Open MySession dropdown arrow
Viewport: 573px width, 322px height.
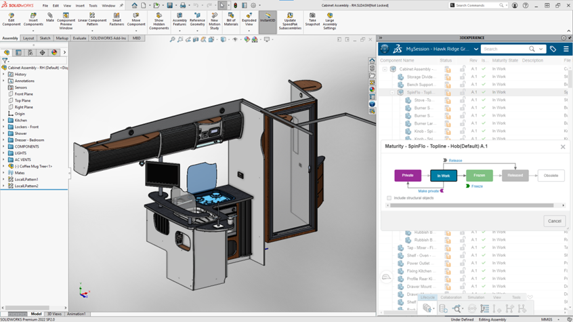coord(476,49)
